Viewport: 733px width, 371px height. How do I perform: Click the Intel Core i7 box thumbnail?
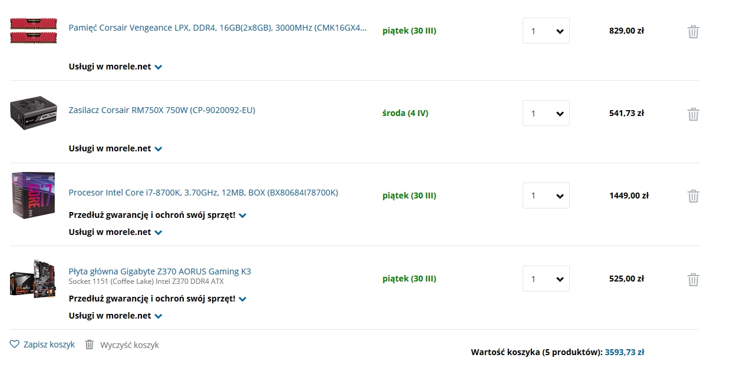click(34, 196)
